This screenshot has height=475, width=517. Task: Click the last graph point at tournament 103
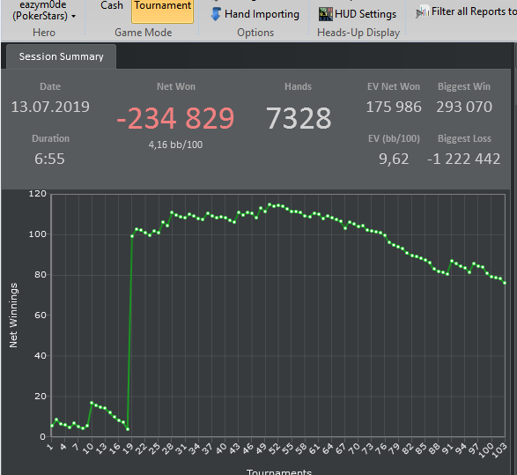tap(505, 283)
